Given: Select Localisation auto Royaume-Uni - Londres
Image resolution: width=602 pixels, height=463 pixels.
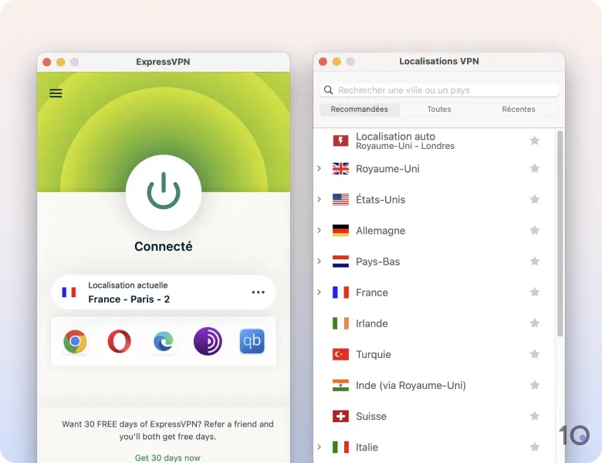Looking at the screenshot, I should (x=435, y=141).
